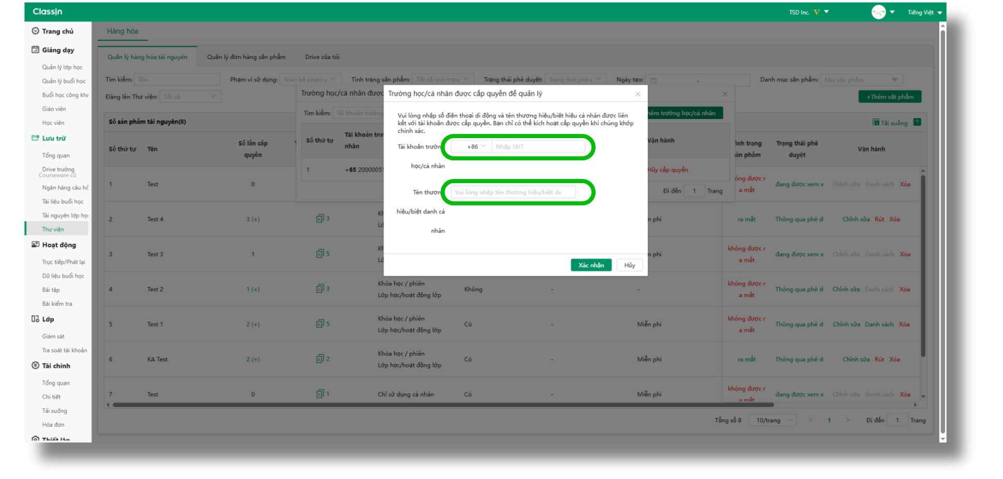Click the Tài chính coin icon
The width and height of the screenshot is (1003, 479).
35,366
